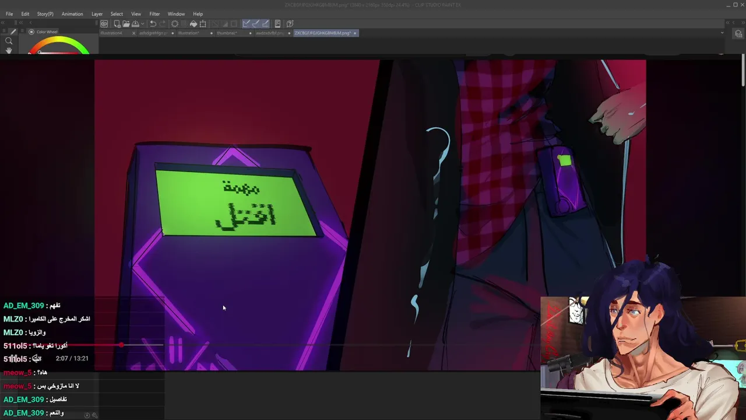Toggle snap to special ruler
Image resolution: width=746 pixels, height=420 pixels.
pyautogui.click(x=256, y=24)
